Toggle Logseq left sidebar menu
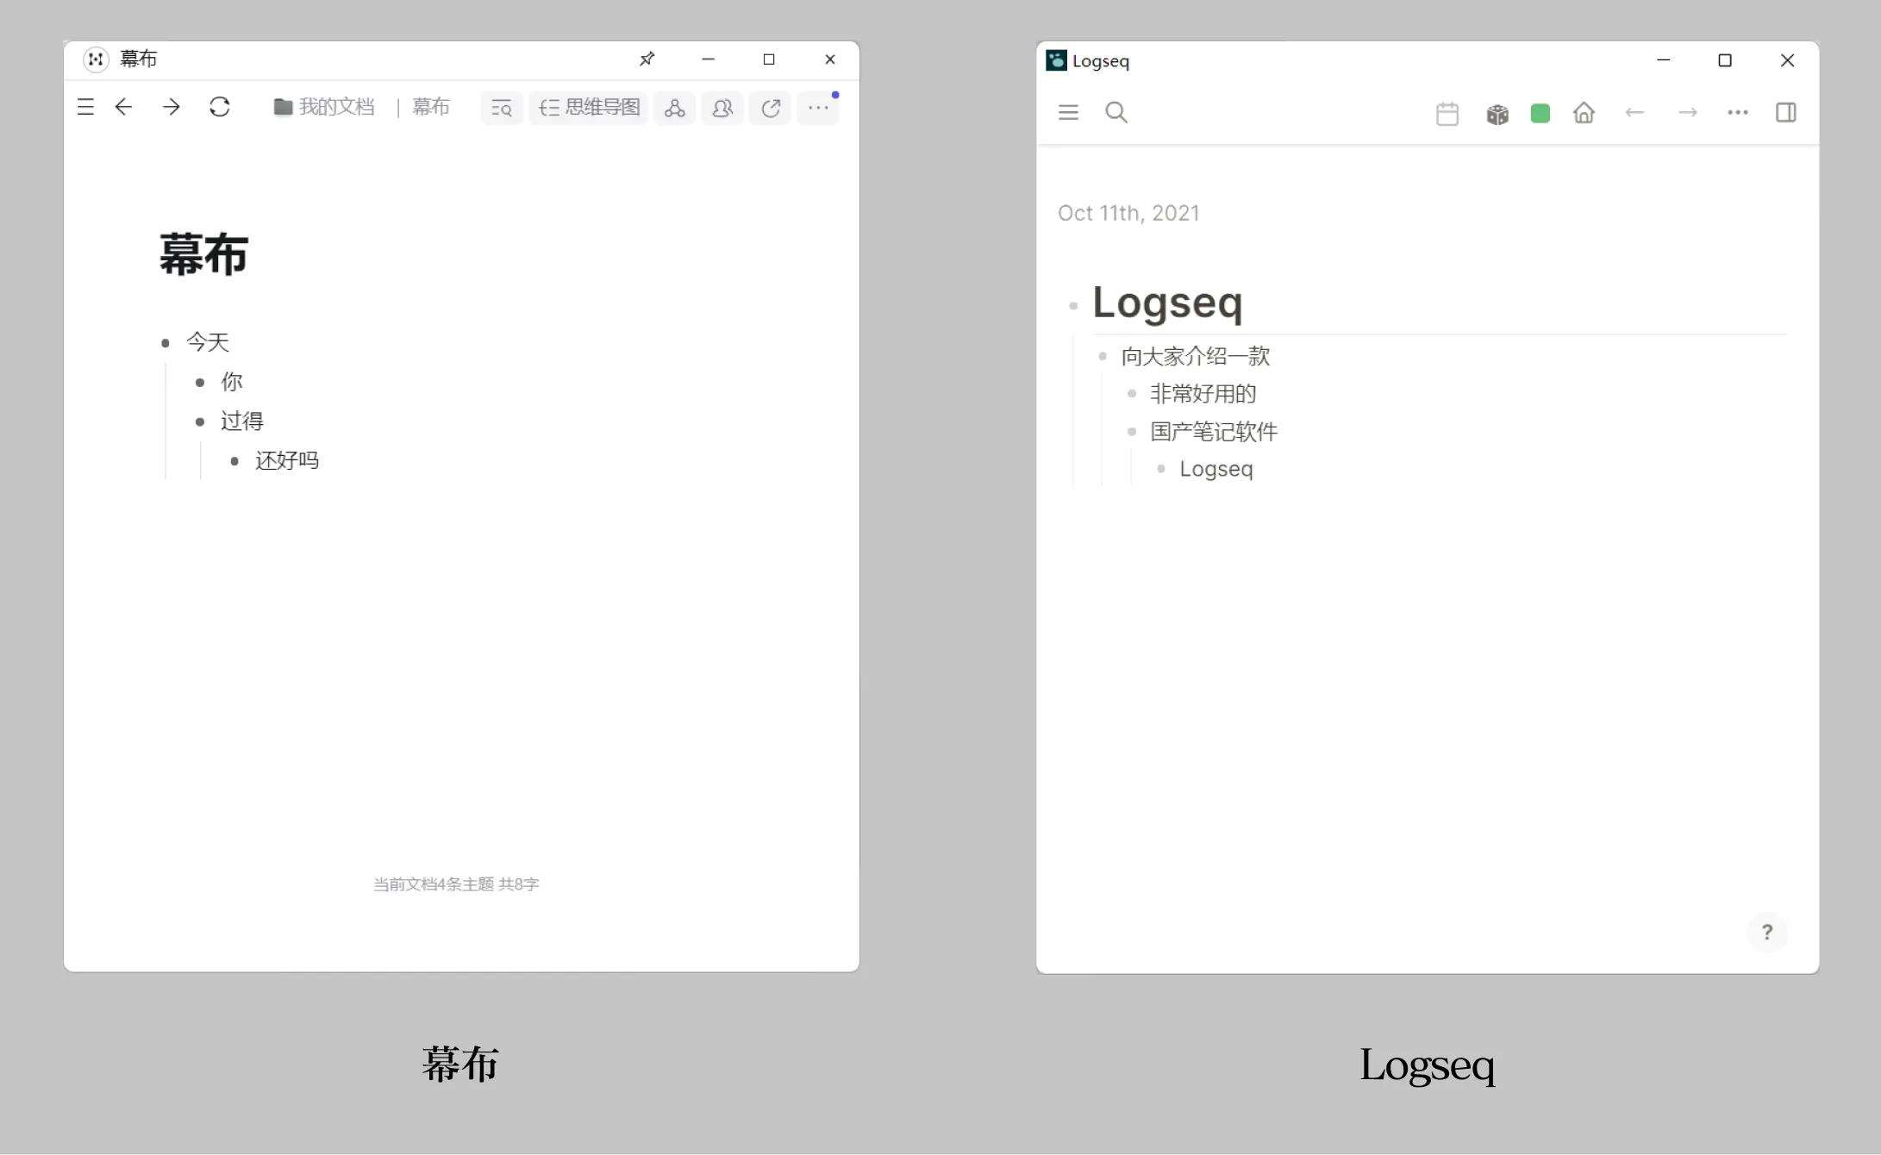This screenshot has width=1881, height=1155. [x=1068, y=112]
